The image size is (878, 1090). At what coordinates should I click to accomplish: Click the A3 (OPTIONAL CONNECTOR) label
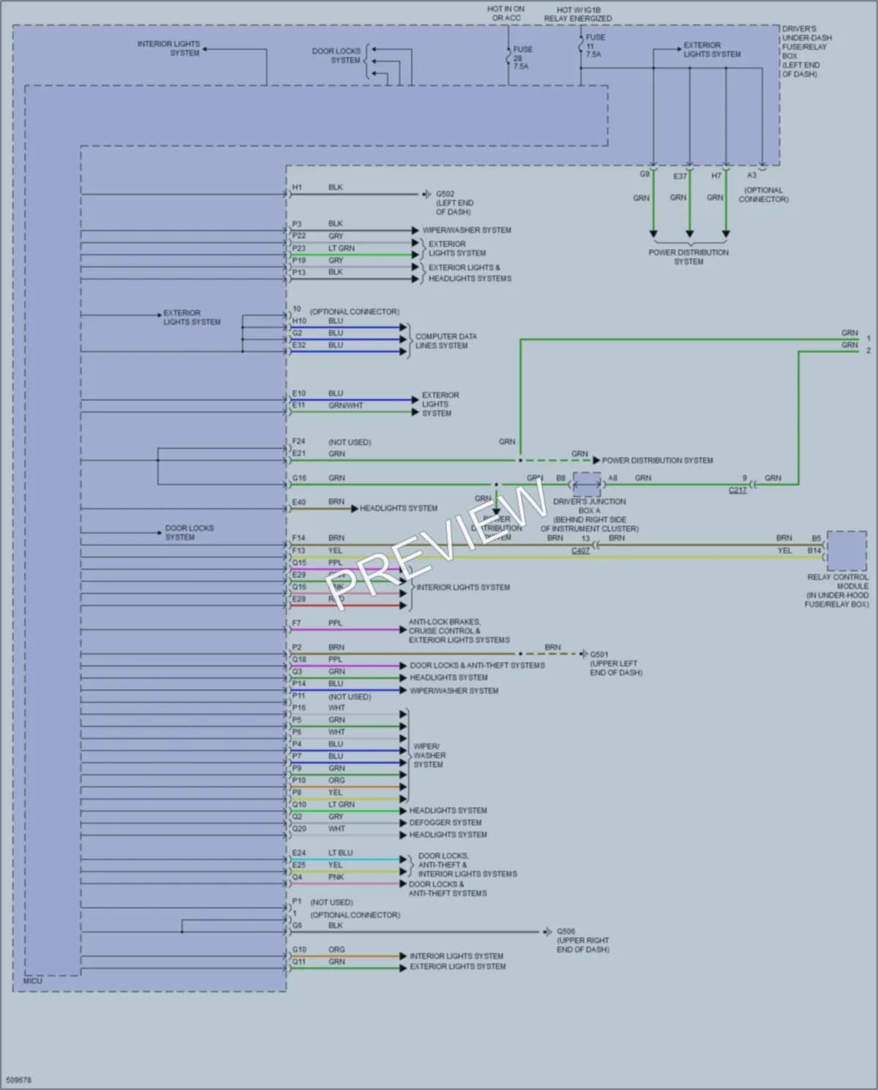click(x=762, y=188)
